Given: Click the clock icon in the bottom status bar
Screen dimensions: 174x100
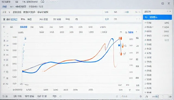Looking at the screenshot, I should click(117, 96).
